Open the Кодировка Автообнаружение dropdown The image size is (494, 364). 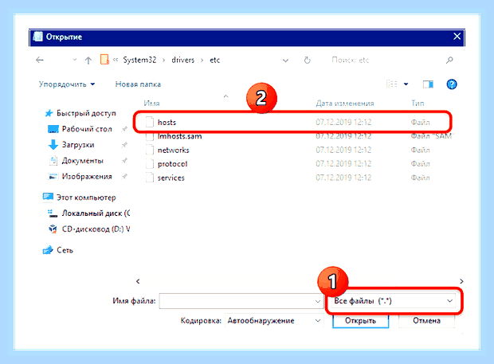click(274, 320)
